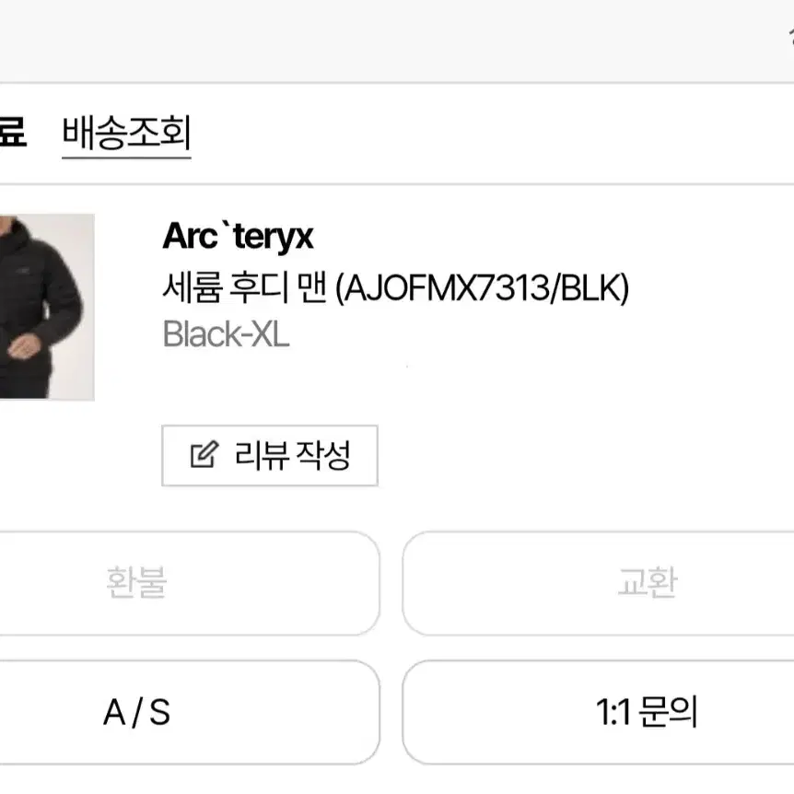Open the 세륨 후디 맨 product title
The width and height of the screenshot is (794, 794).
point(245,287)
